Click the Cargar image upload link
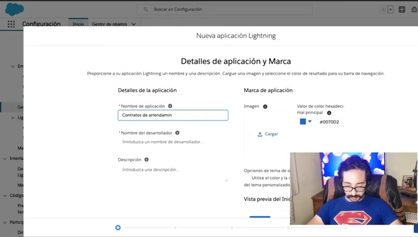Screen dimensions: 418x237 coord(271,134)
